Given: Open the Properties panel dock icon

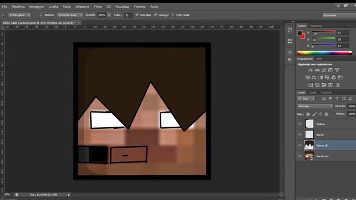Looking at the screenshot, I should pos(290,41).
